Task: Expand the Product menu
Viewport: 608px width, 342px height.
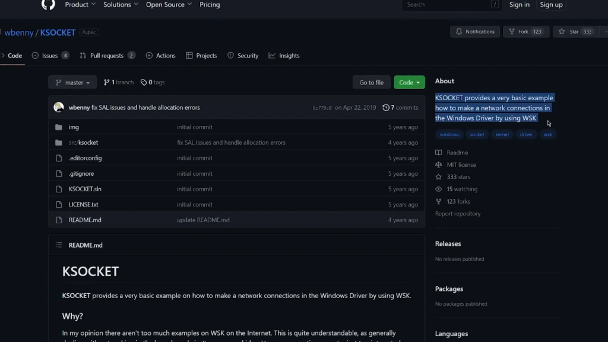Action: point(80,5)
